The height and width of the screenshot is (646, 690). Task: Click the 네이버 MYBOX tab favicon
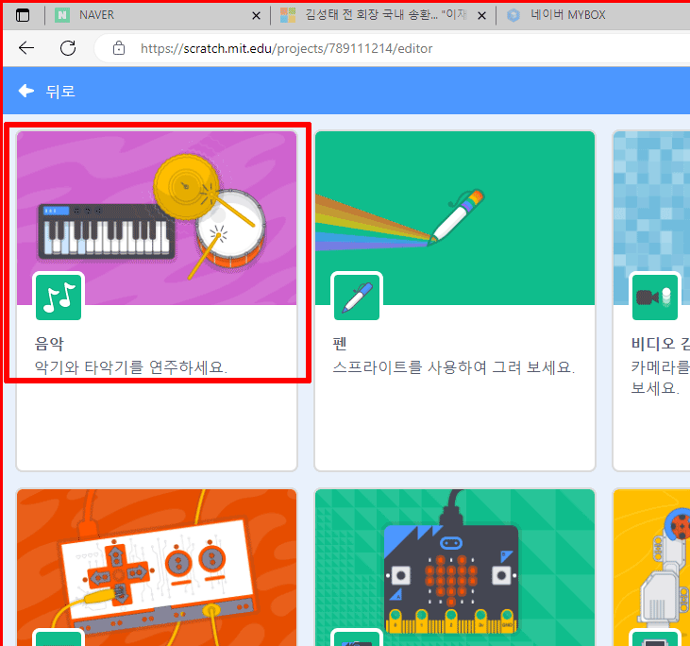pos(513,15)
